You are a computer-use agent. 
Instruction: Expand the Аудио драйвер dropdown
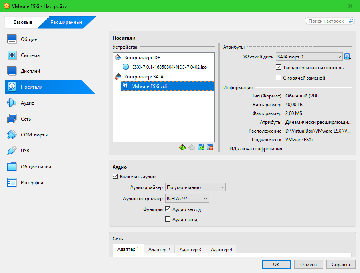(x=195, y=187)
